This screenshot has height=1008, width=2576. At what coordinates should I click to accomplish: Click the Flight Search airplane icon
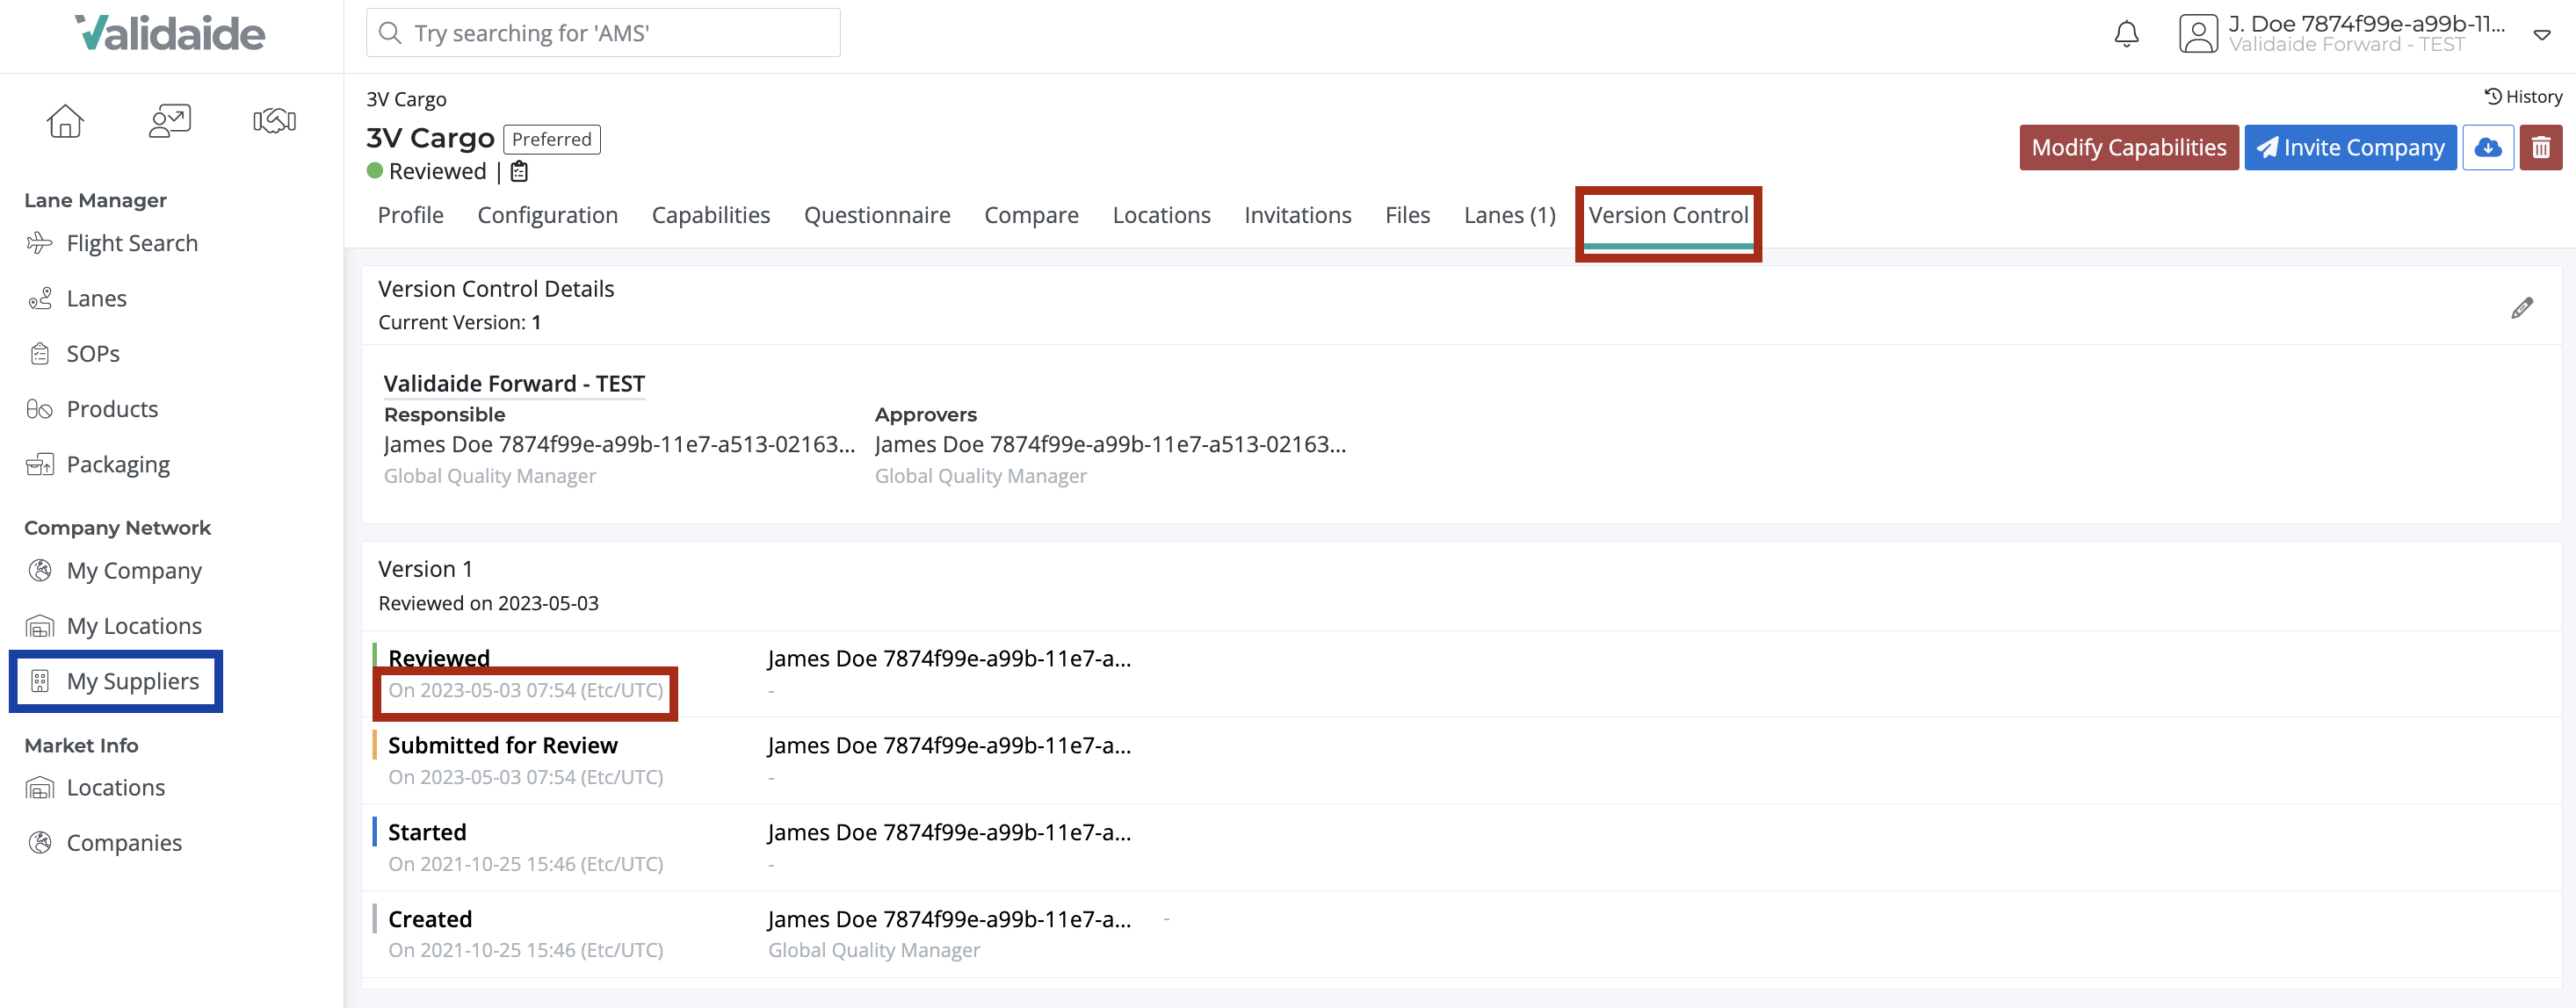(x=39, y=242)
